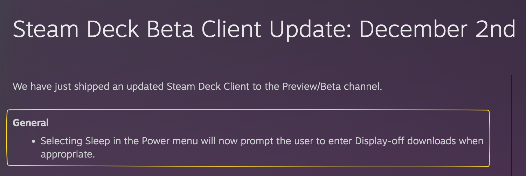526x176 pixels.
Task: Click the bullet point dot under General
Action: click(x=34, y=142)
